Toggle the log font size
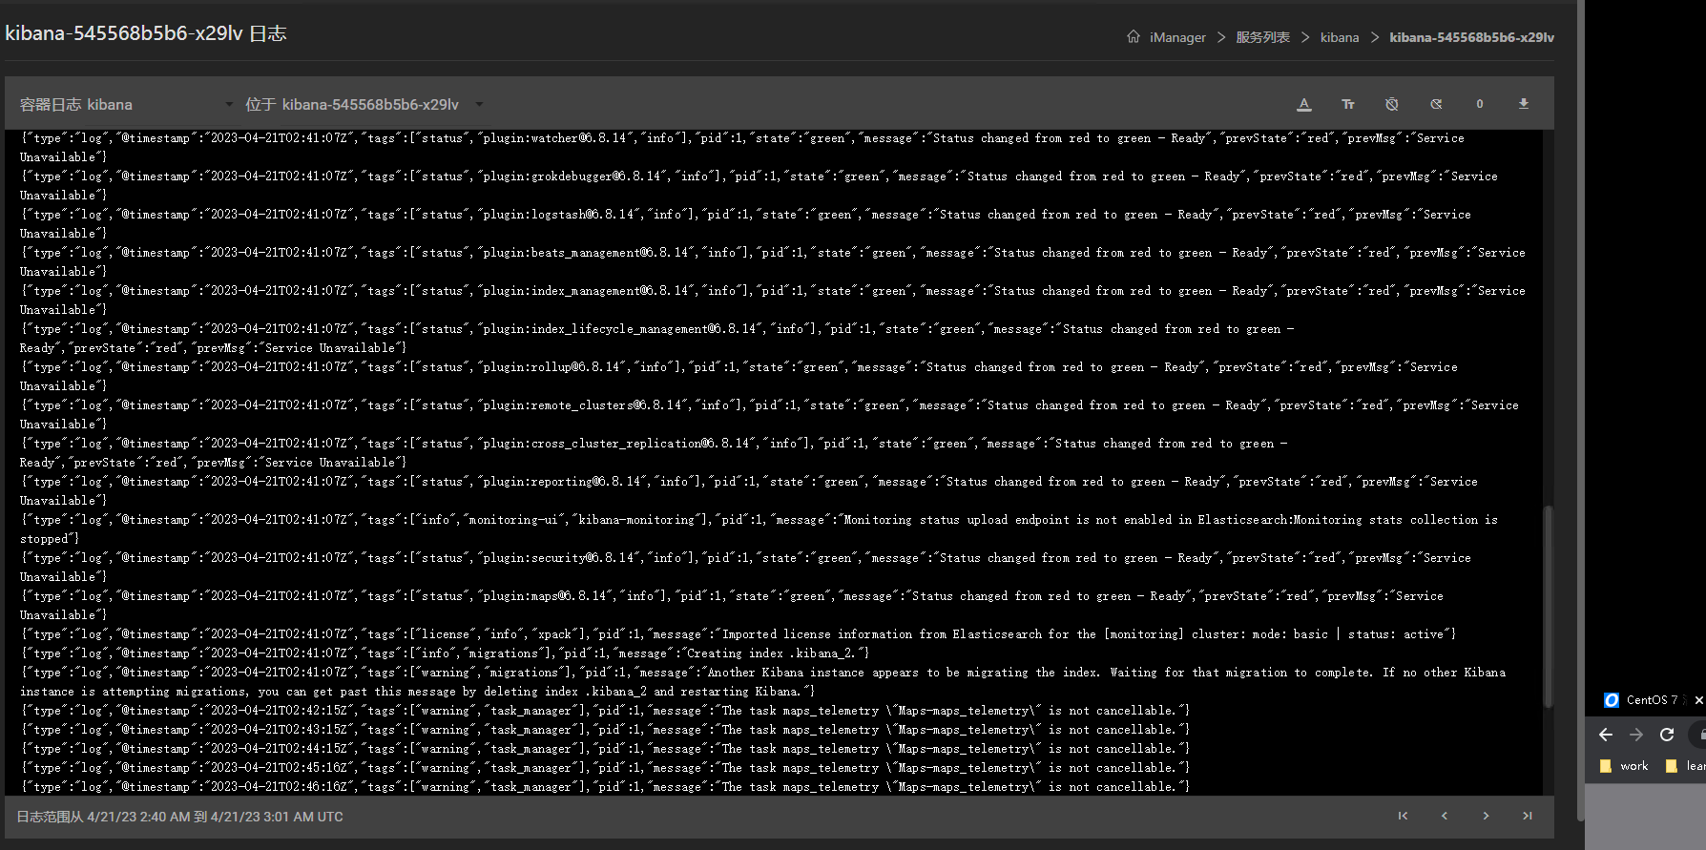This screenshot has width=1706, height=850. coord(1347,104)
